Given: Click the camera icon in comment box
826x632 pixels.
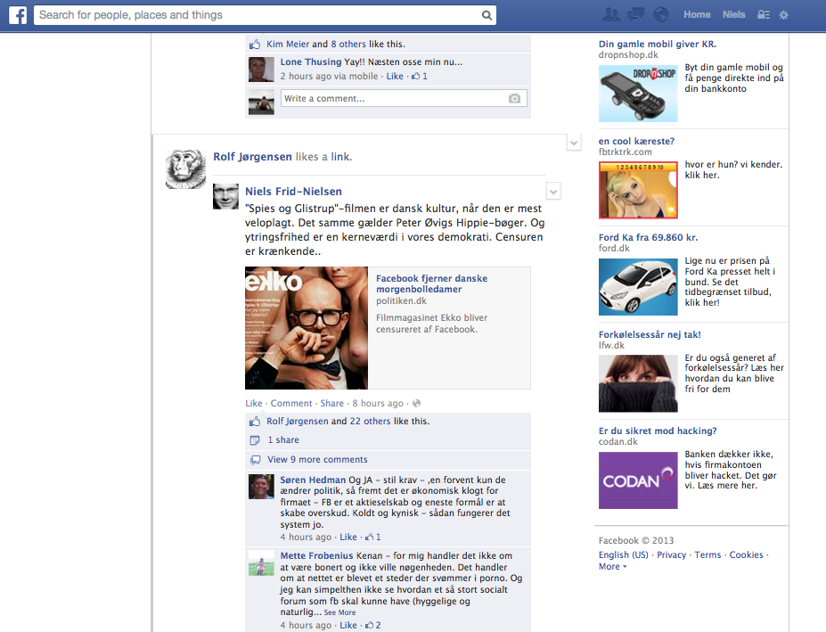Looking at the screenshot, I should pyautogui.click(x=514, y=99).
